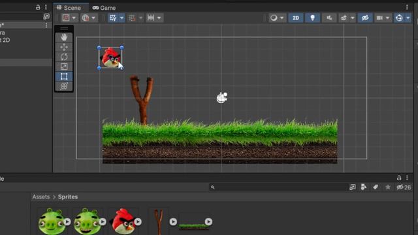Click the Project search input field
Image resolution: width=418 pixels, height=235 pixels.
(279, 187)
